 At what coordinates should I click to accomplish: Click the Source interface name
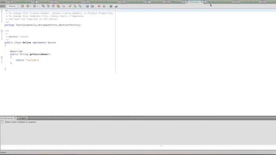point(52,43)
